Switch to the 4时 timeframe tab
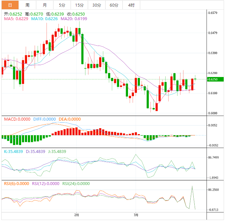 [x=131, y=5]
